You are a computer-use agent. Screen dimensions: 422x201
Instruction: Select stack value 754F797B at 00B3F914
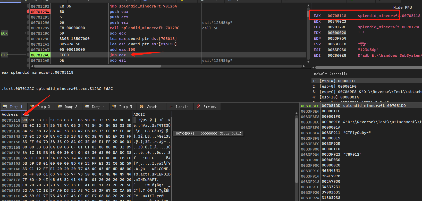(331, 176)
